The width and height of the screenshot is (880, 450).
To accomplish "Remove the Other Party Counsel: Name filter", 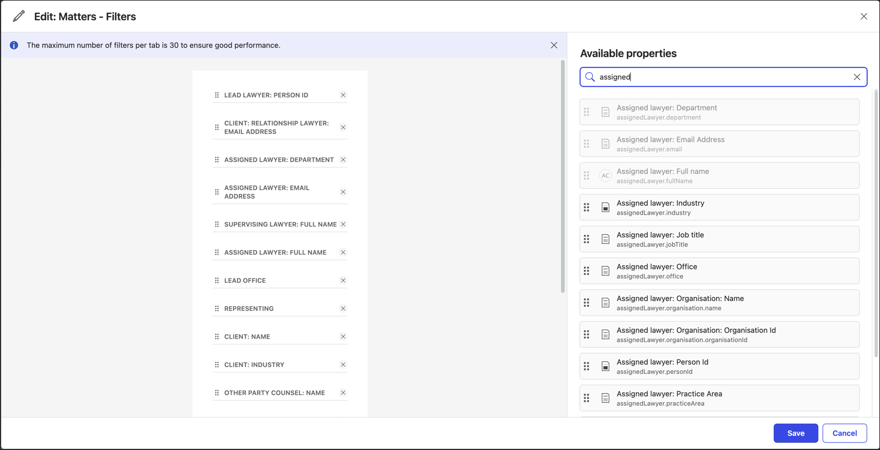I will pos(343,393).
